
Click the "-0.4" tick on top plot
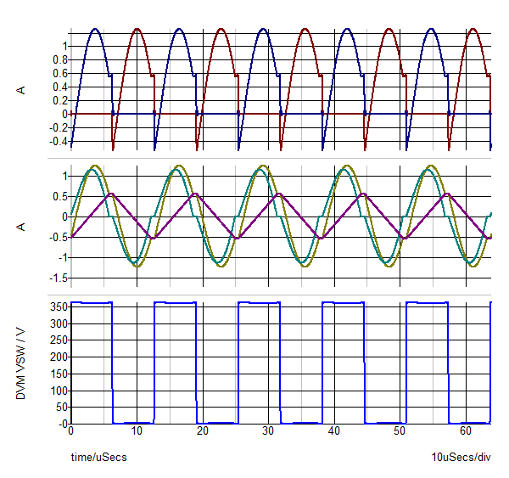(x=58, y=141)
